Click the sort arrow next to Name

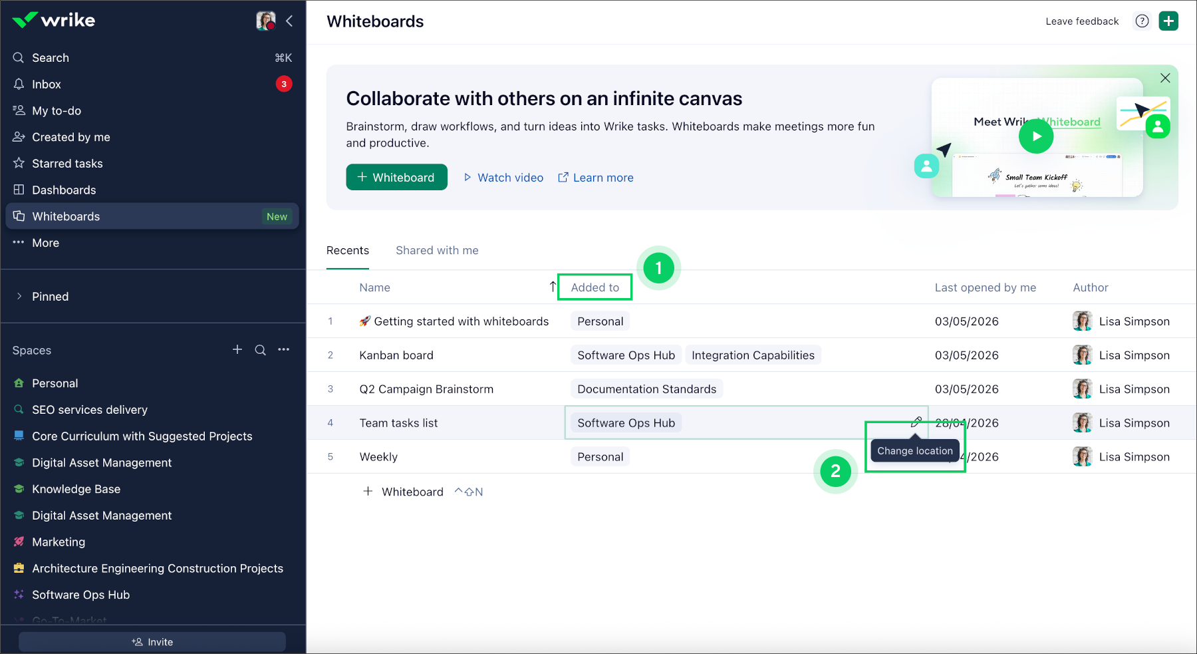pos(553,287)
